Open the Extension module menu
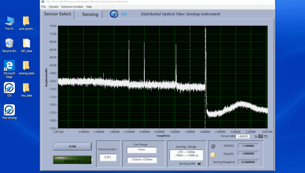The width and height of the screenshot is (305, 173). [72, 7]
